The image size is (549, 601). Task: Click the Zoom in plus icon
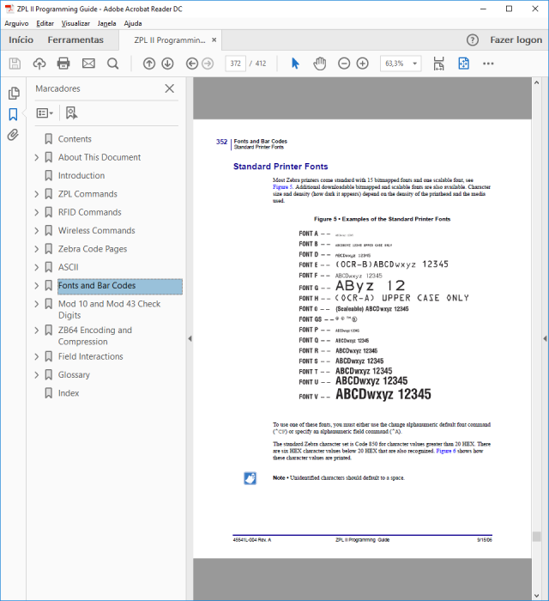click(362, 64)
